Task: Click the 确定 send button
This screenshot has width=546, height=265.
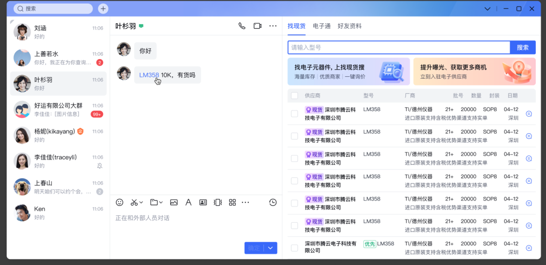Action: pos(254,248)
